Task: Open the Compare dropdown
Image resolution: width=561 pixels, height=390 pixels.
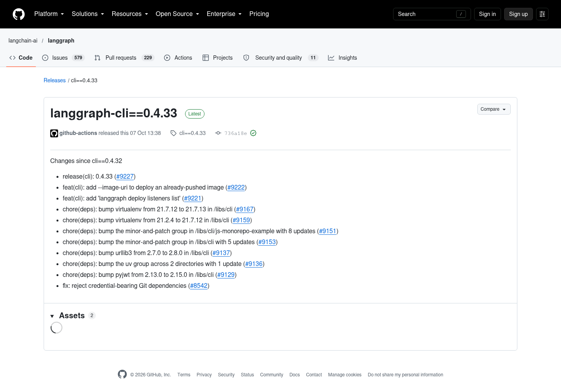Action: [494, 109]
